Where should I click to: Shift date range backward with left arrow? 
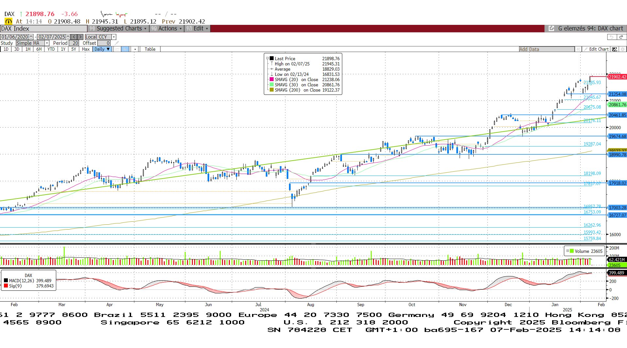coord(74,37)
